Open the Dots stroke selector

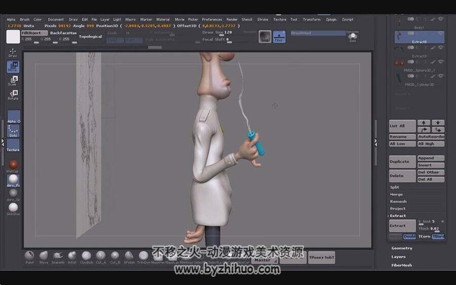(x=13, y=131)
